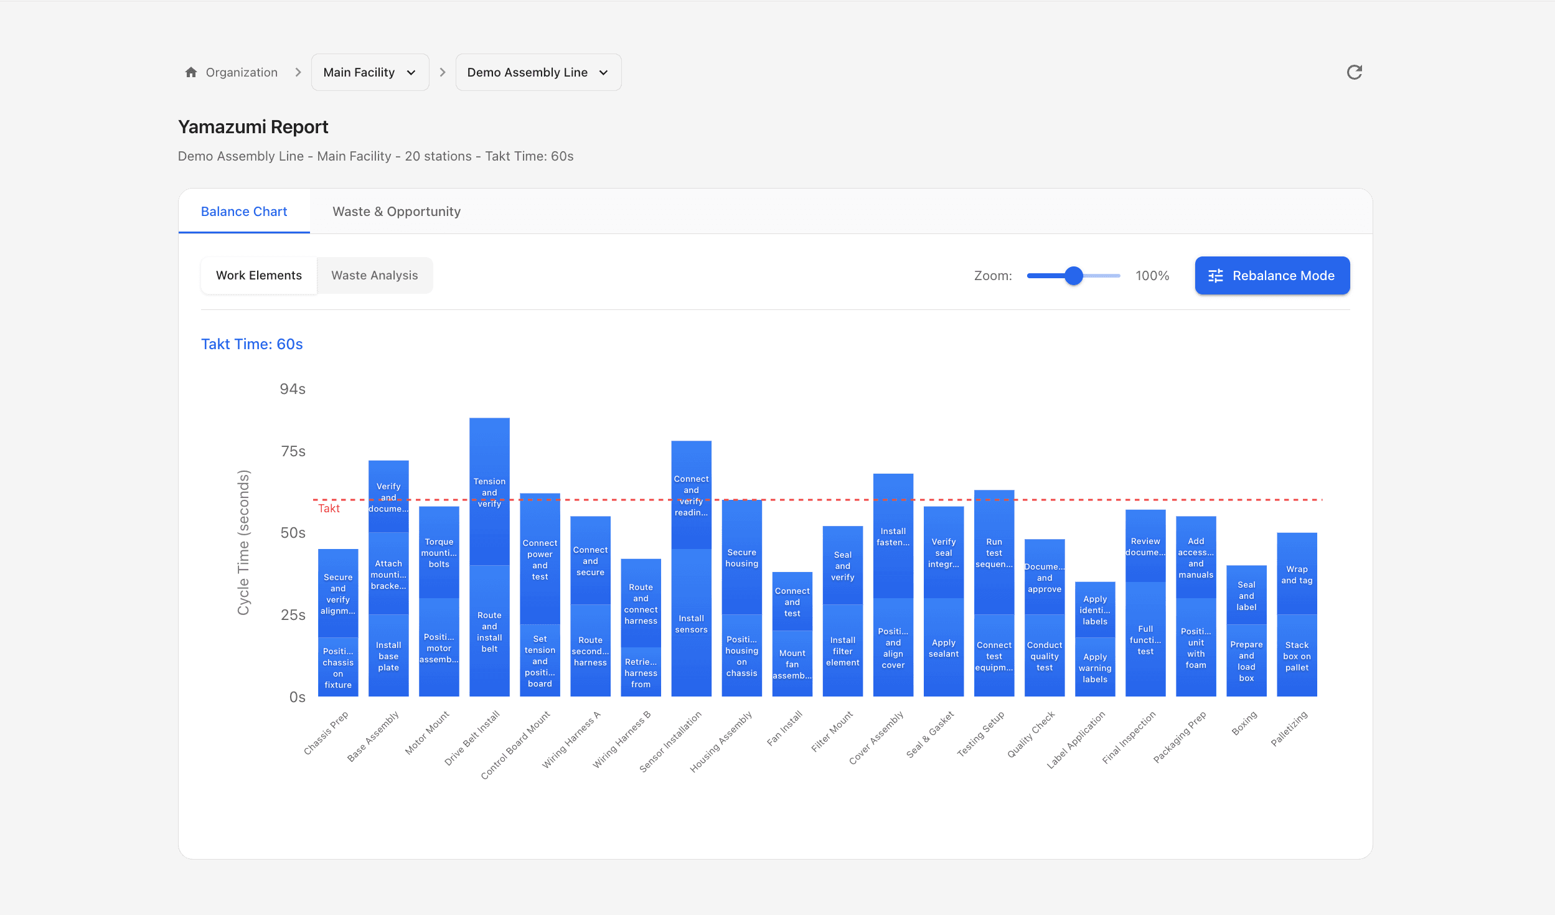Click the home icon next to Organization
The height and width of the screenshot is (915, 1555).
(191, 72)
